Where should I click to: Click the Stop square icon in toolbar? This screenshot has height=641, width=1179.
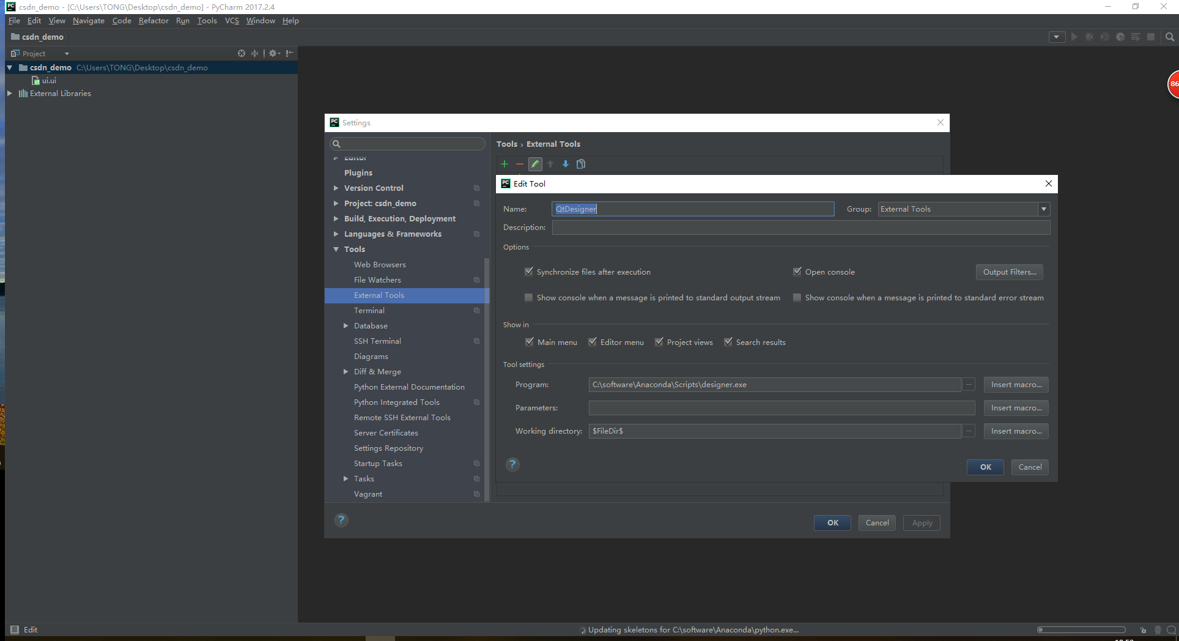[x=1151, y=37]
